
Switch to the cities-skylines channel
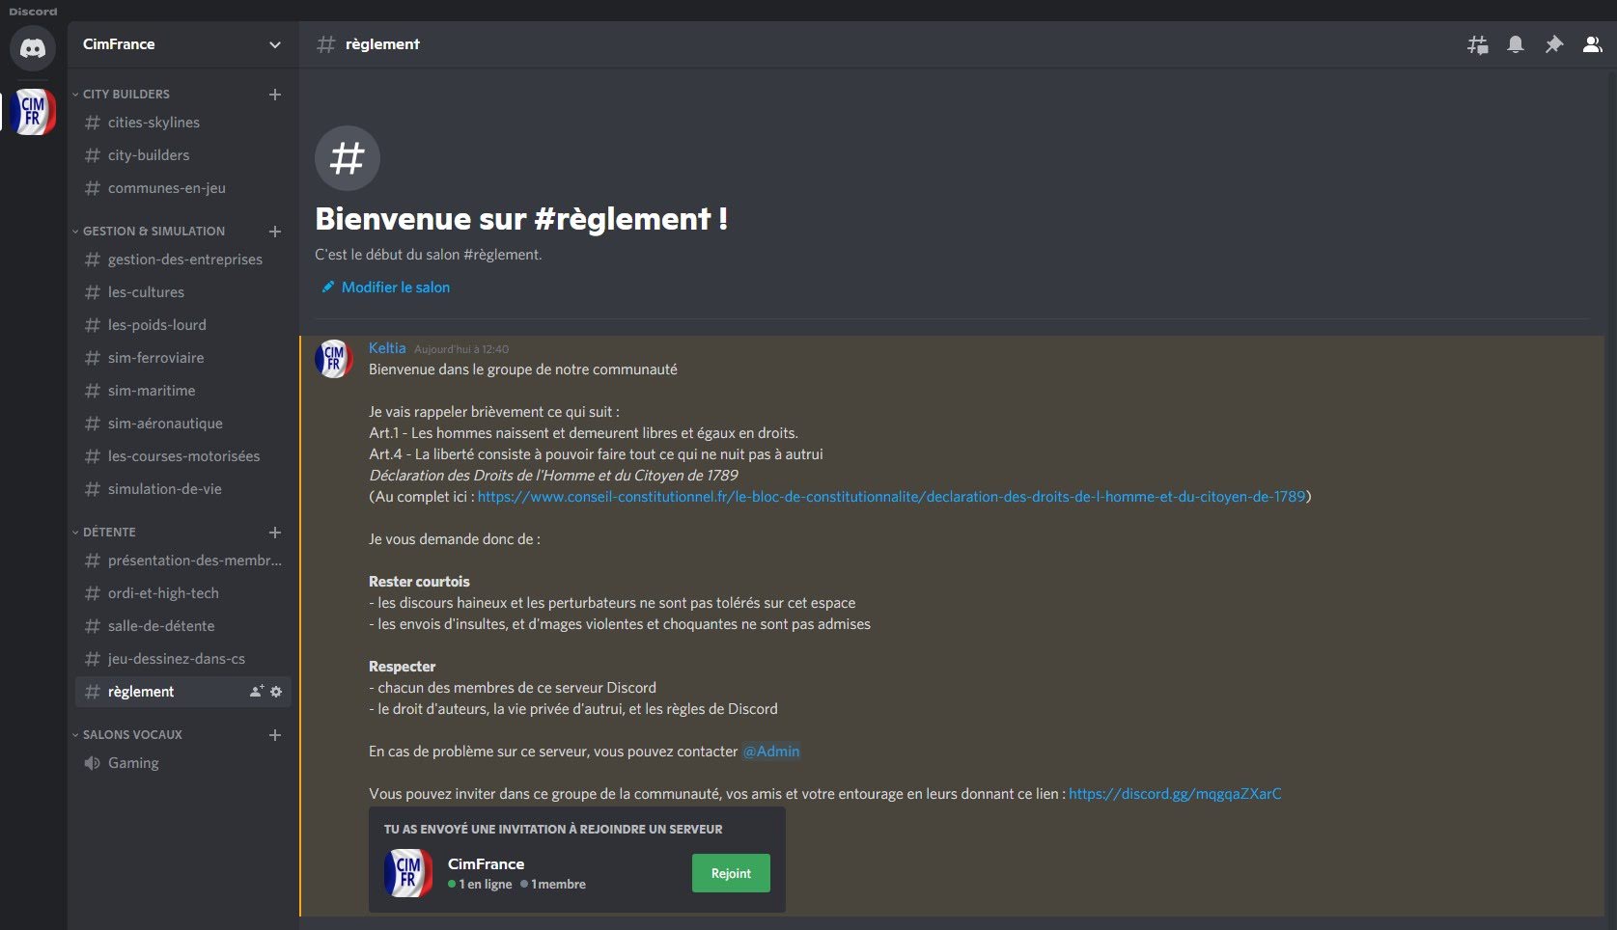pyautogui.click(x=153, y=123)
